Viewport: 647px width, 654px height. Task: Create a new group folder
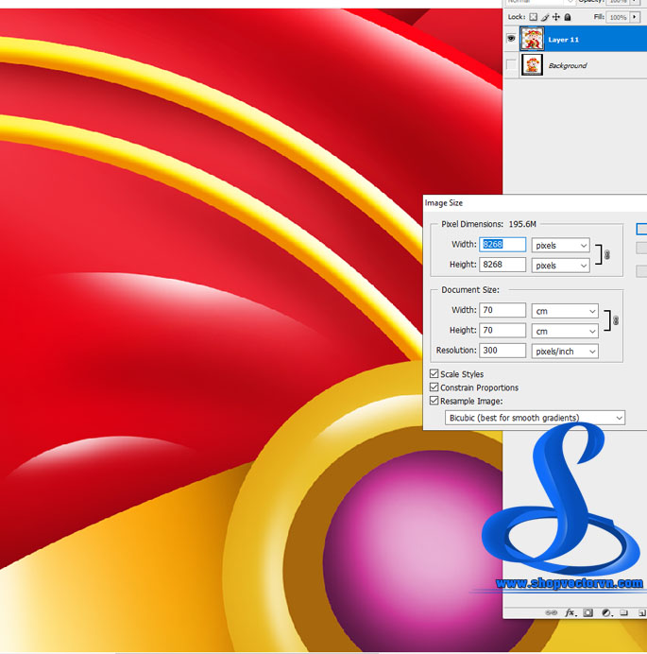[x=623, y=612]
